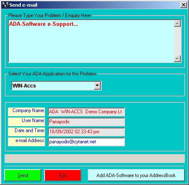Screen dimensions: 189x185
Task: Click the Date and Time label
Action: (x=26, y=132)
